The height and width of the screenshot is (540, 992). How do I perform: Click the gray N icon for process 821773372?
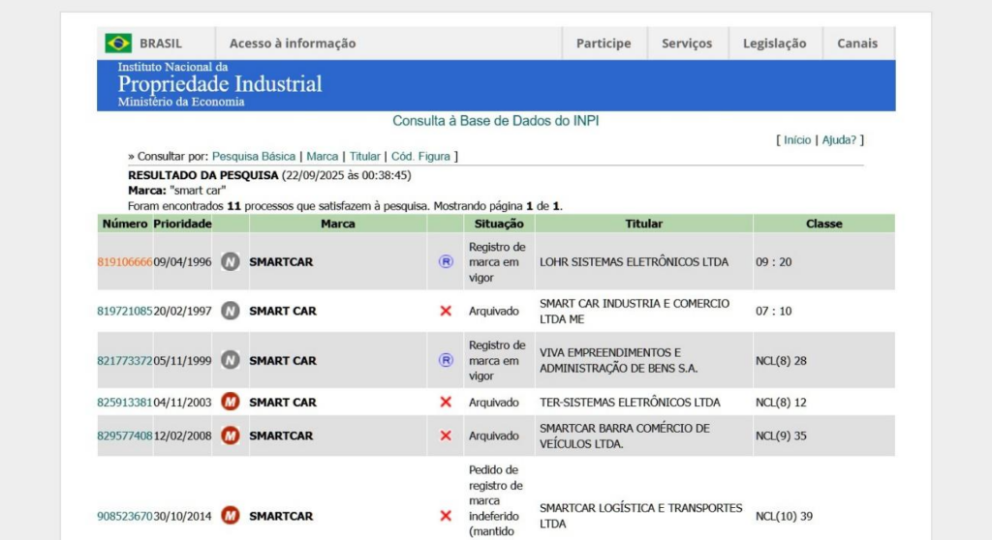pyautogui.click(x=230, y=360)
